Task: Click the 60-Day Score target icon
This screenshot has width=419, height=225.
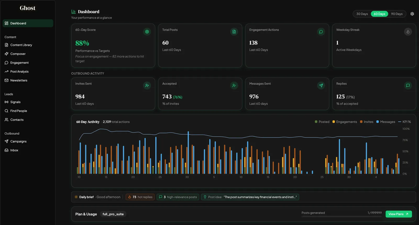Action: tap(147, 32)
